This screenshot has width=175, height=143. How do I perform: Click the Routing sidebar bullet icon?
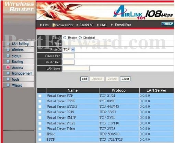coord(8,62)
